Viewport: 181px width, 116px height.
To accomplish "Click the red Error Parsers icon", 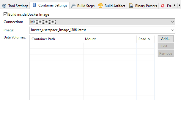I will (163, 6).
